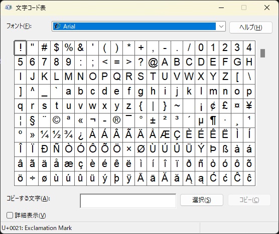Select the Ć capital C acute cell
279x234 pixels.
(213, 178)
